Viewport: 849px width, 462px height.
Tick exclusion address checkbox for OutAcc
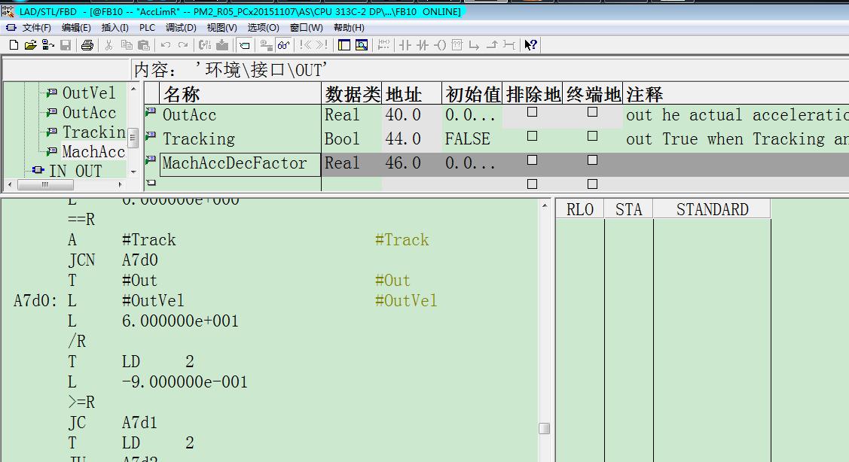(x=533, y=112)
